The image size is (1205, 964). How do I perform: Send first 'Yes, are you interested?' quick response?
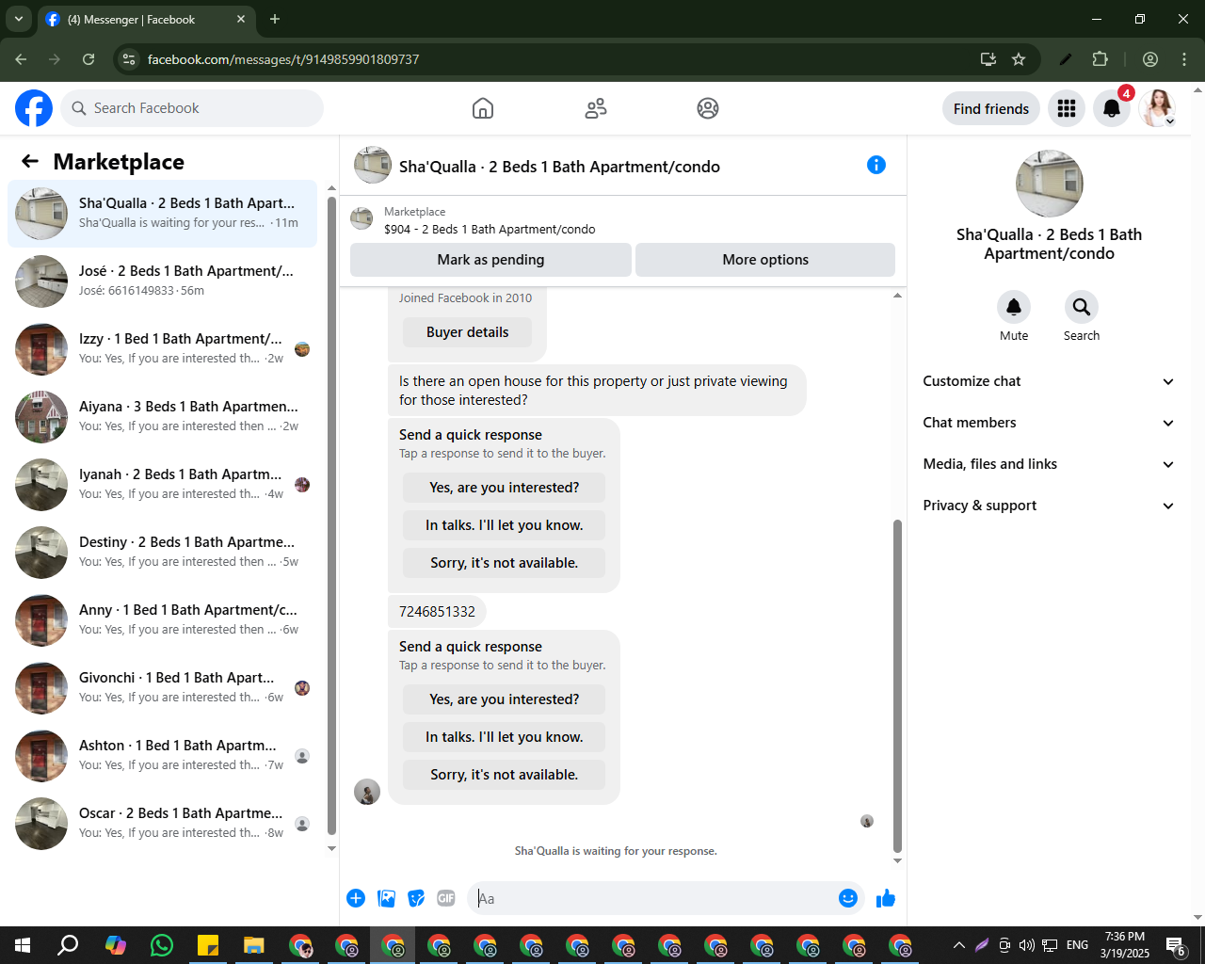tap(504, 488)
